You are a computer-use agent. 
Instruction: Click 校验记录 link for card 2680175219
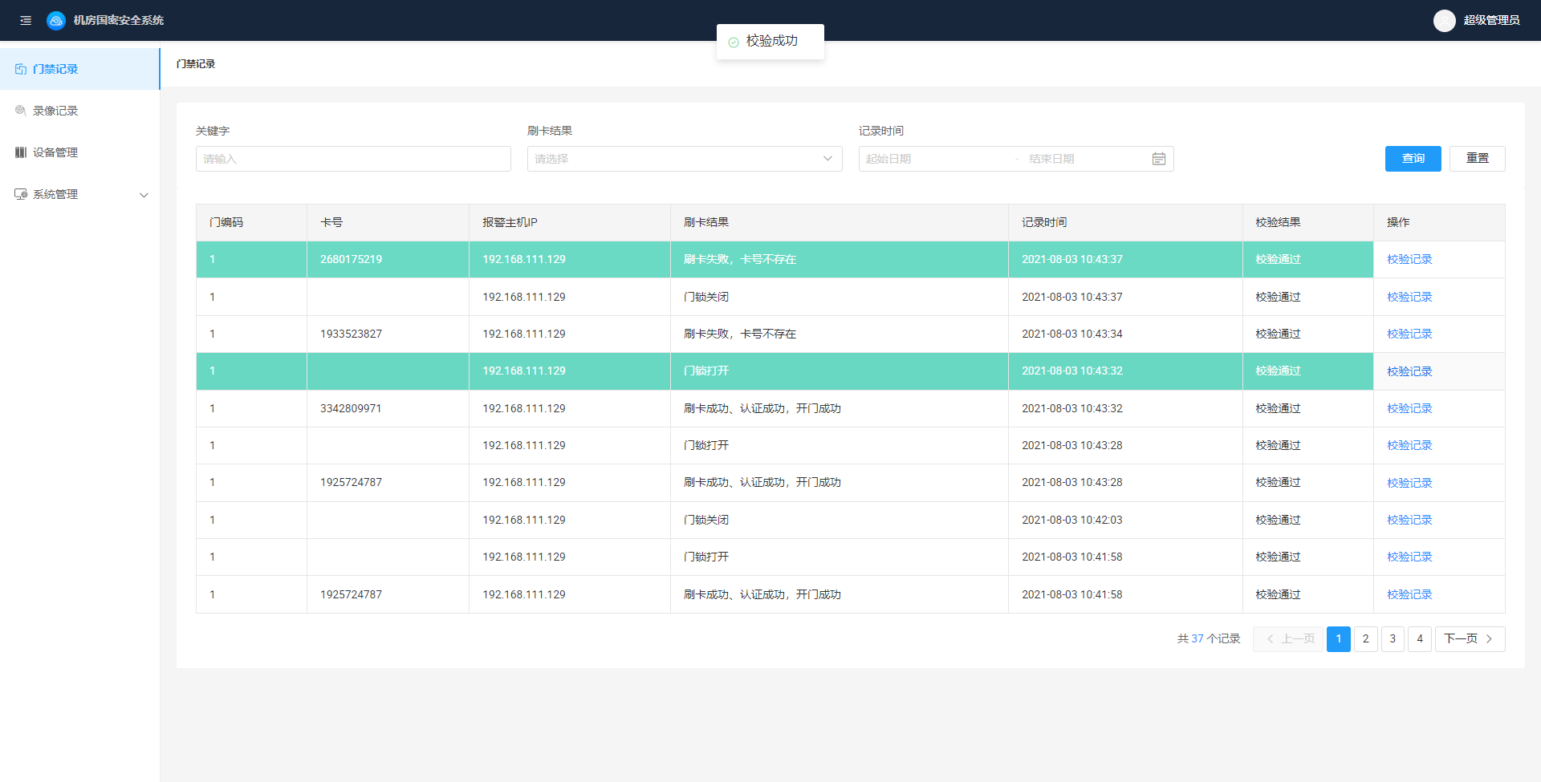click(x=1409, y=260)
